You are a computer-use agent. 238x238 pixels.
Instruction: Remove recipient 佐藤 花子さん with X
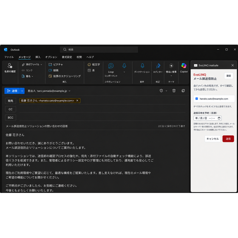(77, 100)
